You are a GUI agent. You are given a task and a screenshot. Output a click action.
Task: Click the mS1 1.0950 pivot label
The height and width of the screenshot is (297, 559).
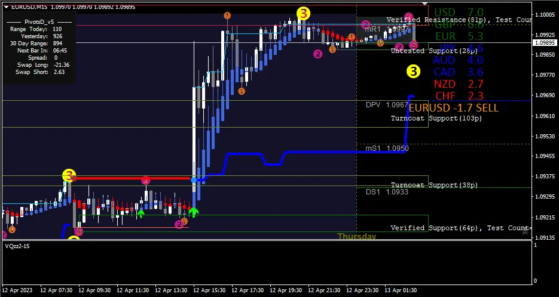(x=387, y=148)
